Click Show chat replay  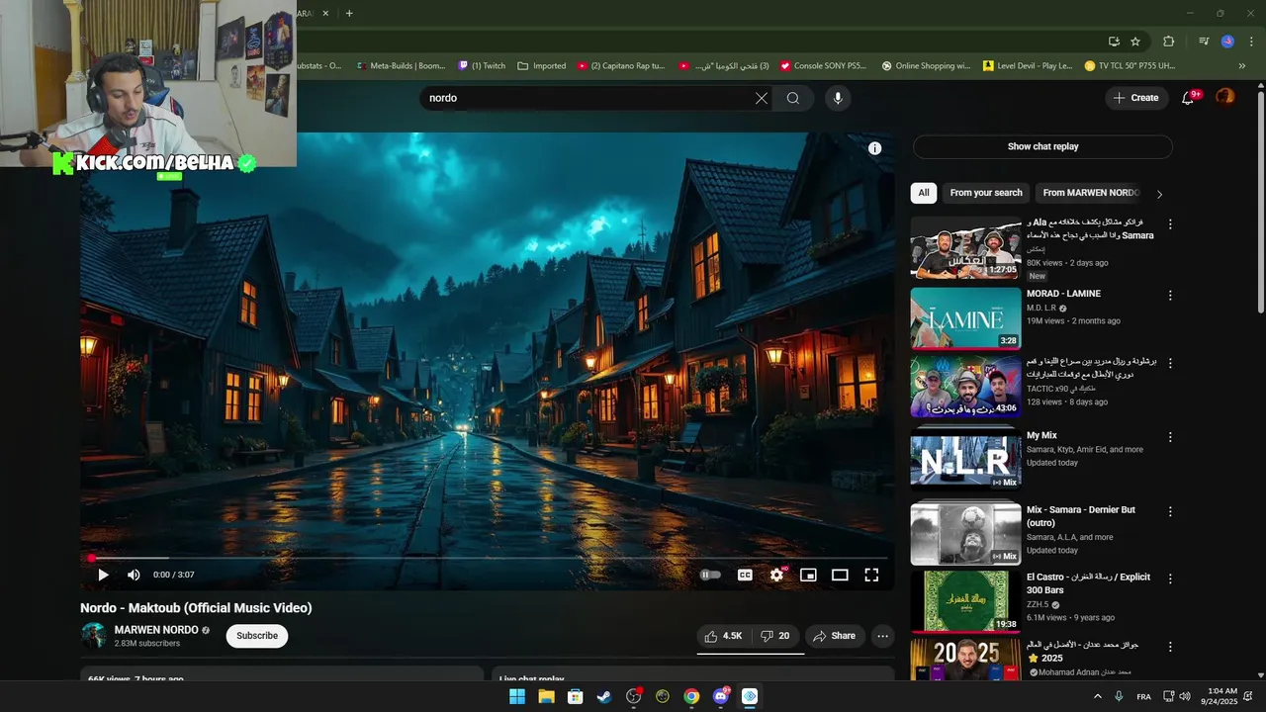pyautogui.click(x=1042, y=146)
